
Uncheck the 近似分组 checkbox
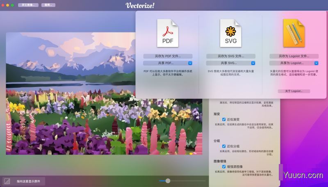point(224,146)
